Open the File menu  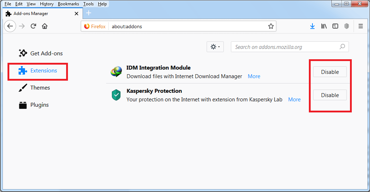[8, 4]
